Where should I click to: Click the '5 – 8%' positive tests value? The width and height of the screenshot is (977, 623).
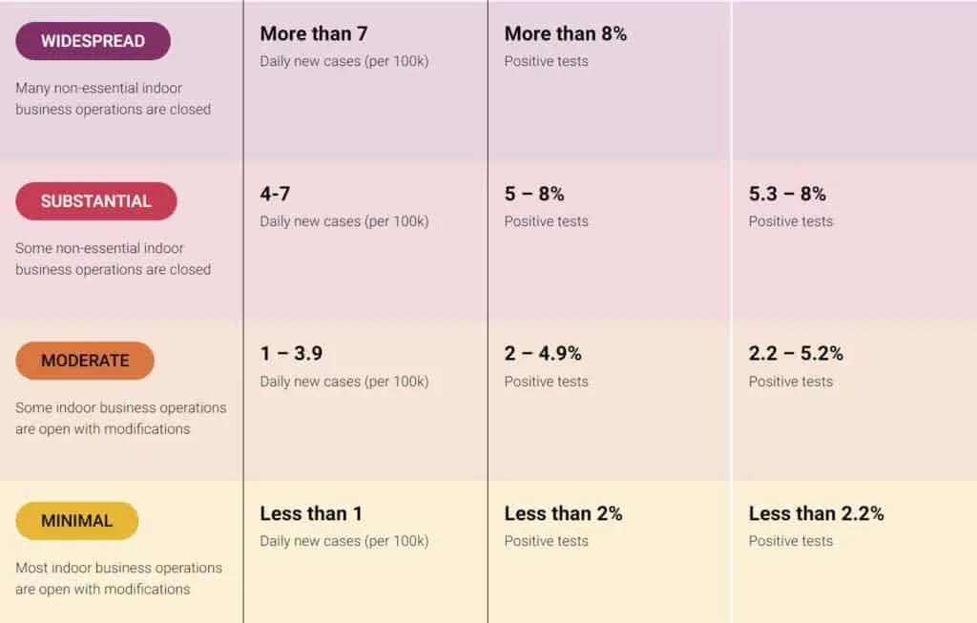(534, 194)
